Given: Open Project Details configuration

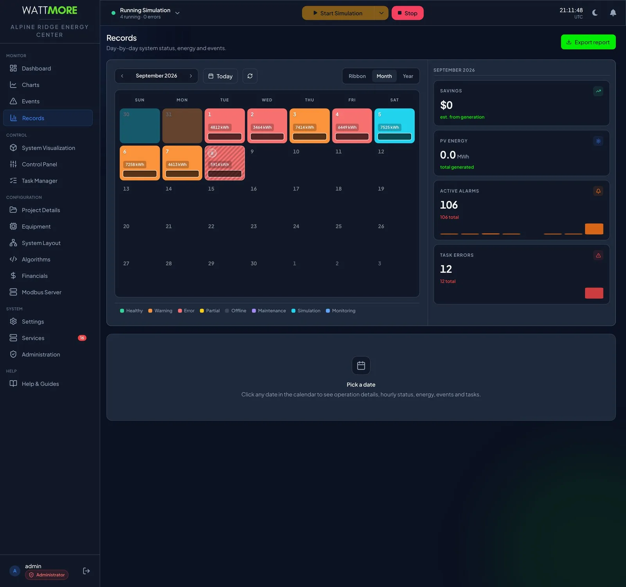Looking at the screenshot, I should pyautogui.click(x=48, y=210).
